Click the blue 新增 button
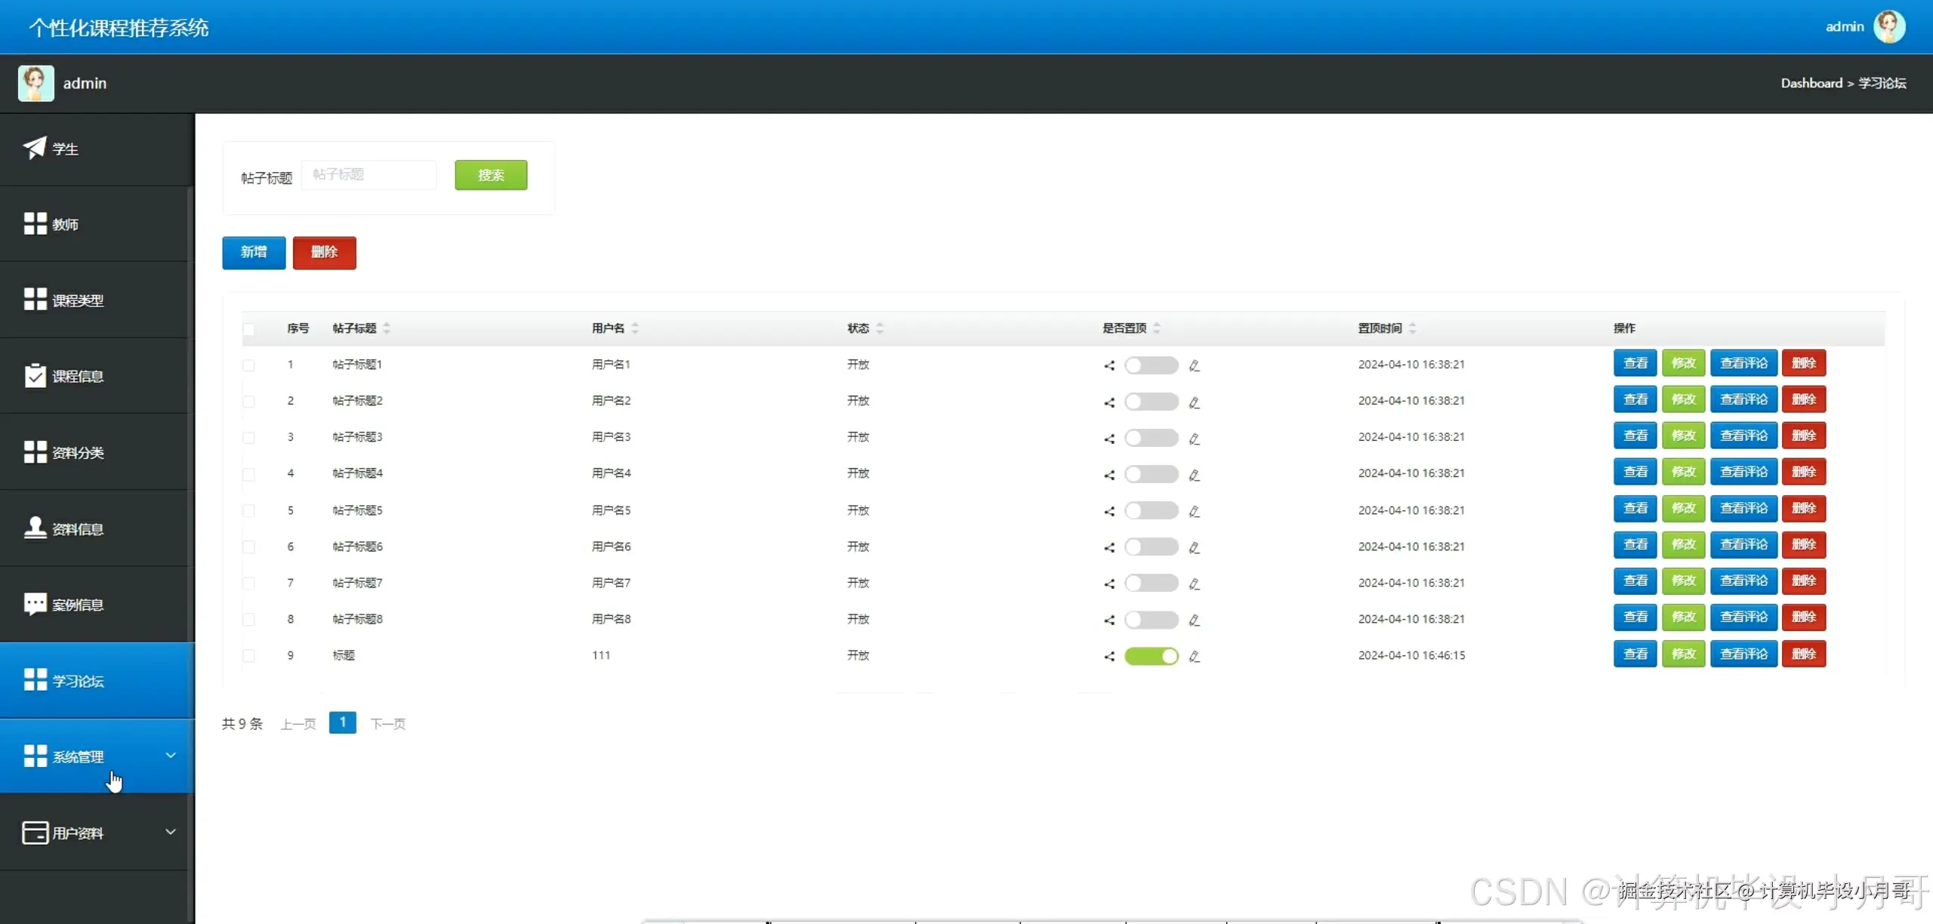The height and width of the screenshot is (924, 1933). click(x=254, y=252)
